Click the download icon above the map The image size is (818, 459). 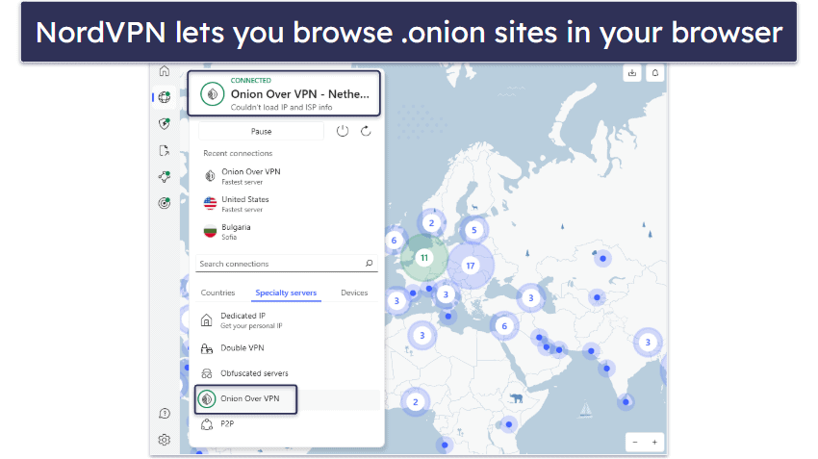pos(632,73)
